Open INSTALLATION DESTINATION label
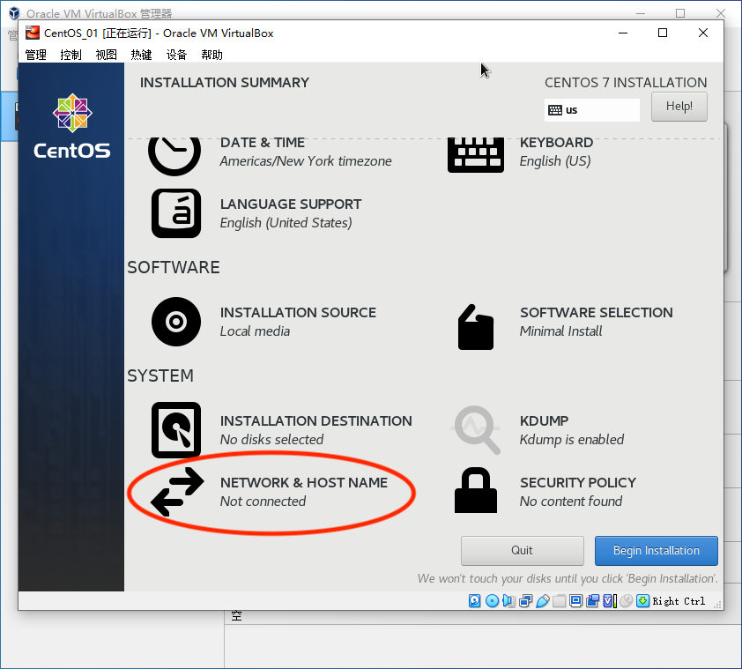This screenshot has height=669, width=742. click(316, 421)
